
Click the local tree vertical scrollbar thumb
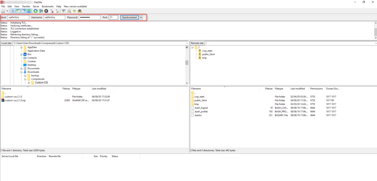pos(187,62)
